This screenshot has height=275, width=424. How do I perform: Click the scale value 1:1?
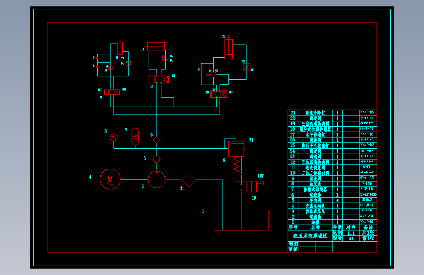click(351, 233)
